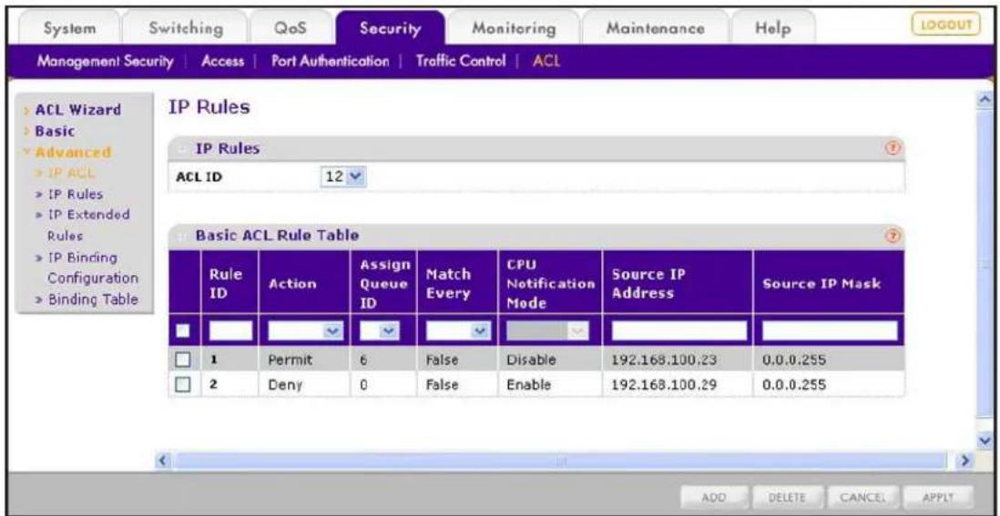Open Management Security submenu
Image resolution: width=1000 pixels, height=516 pixels.
[106, 62]
